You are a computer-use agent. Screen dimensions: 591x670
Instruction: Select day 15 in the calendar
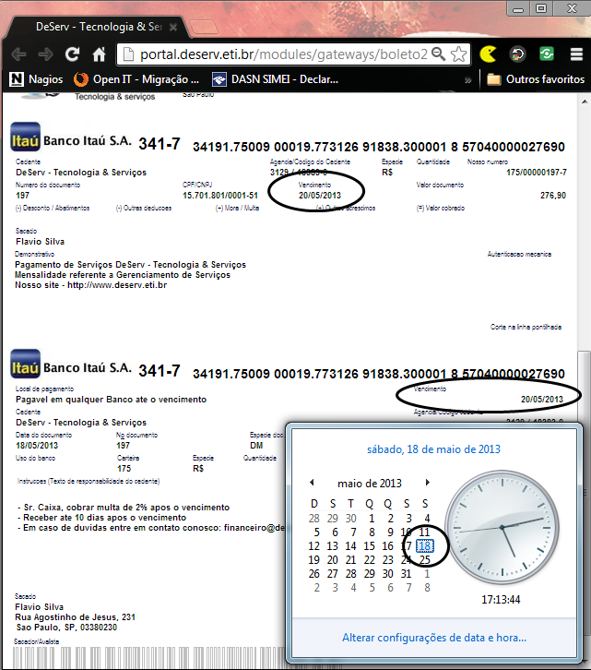point(369,546)
